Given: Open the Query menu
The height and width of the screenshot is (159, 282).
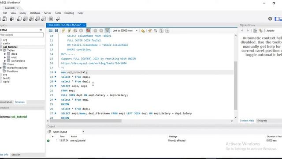Looking at the screenshot, I should coord(23,13).
